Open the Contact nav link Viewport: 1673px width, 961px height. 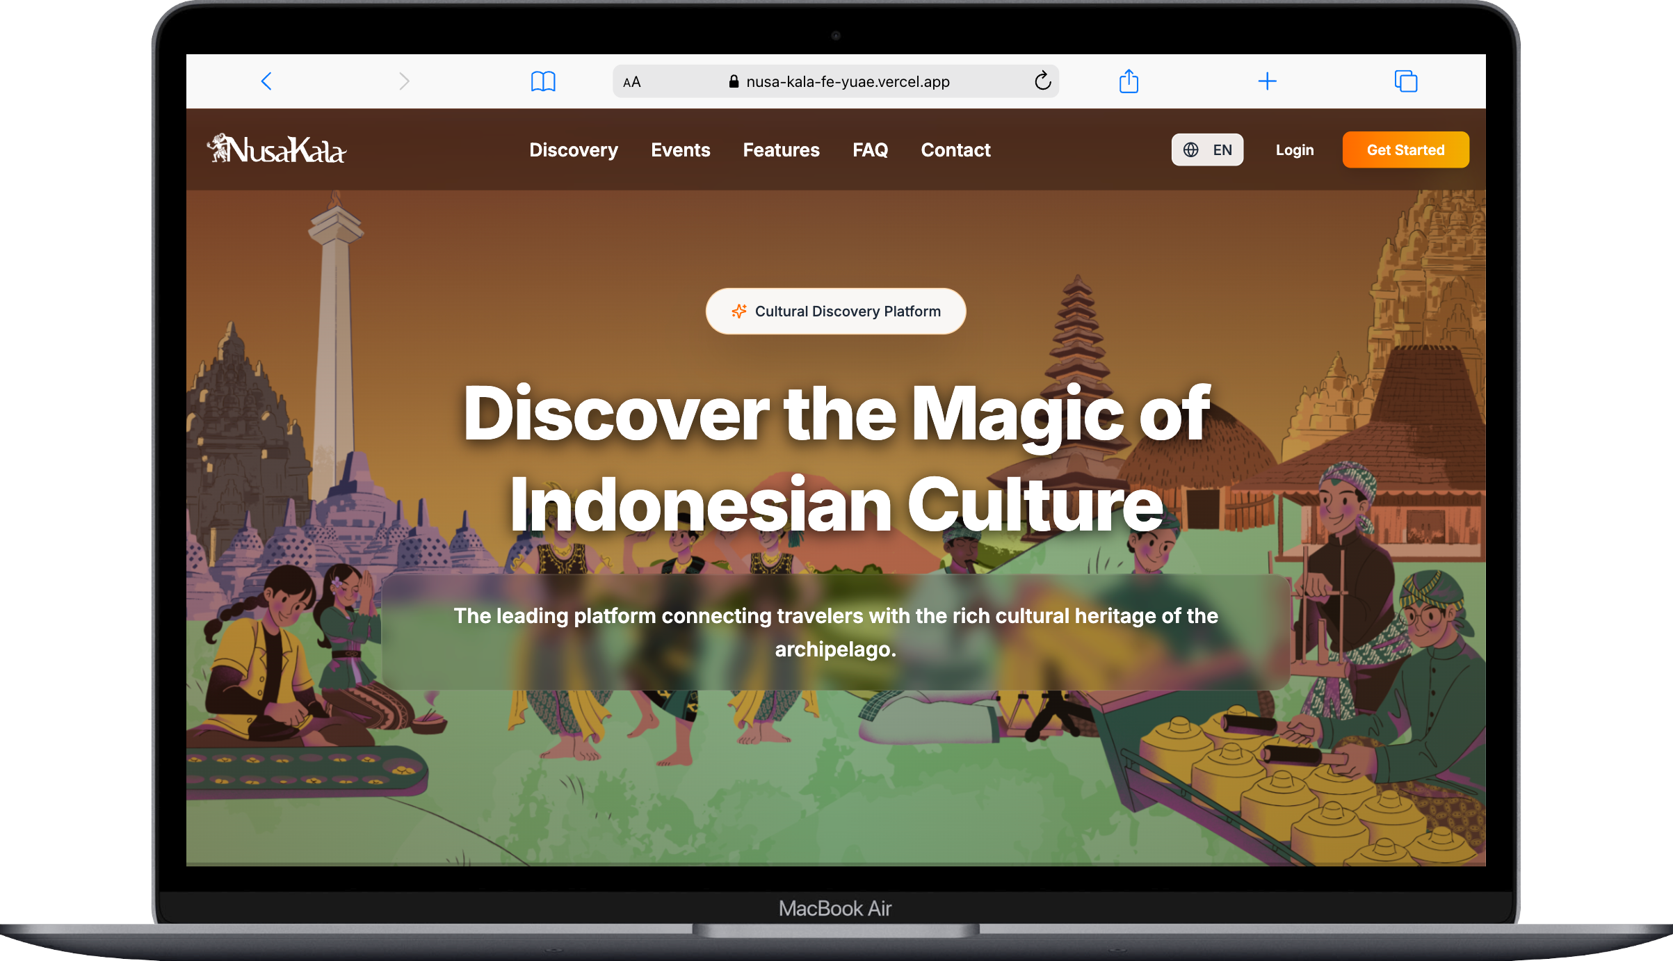coord(955,150)
